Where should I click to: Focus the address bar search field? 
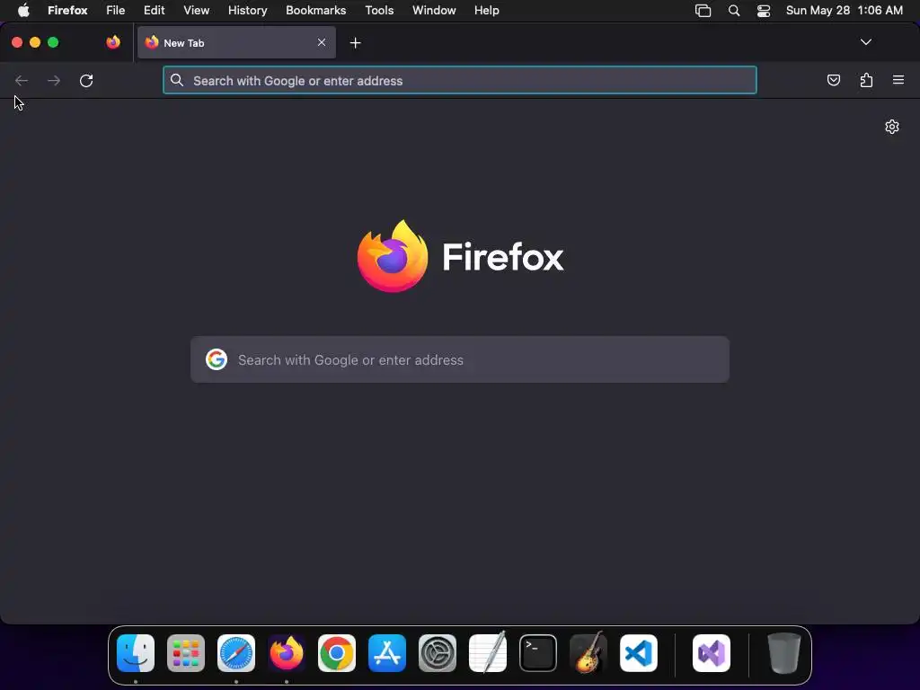click(460, 80)
